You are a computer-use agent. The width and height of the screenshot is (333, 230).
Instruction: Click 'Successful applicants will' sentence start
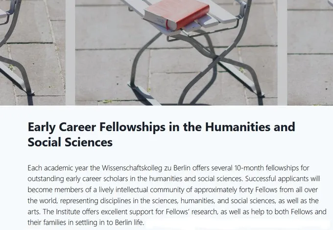(x=283, y=179)
